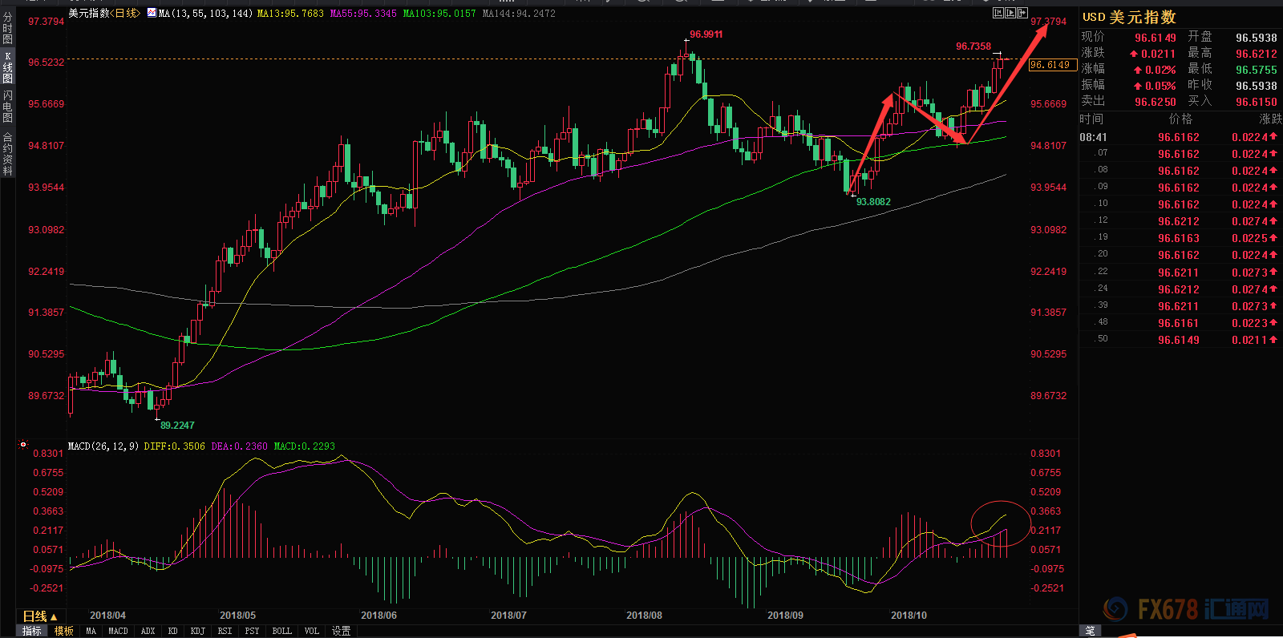
Task: Select the 模板 template tab
Action: [63, 631]
